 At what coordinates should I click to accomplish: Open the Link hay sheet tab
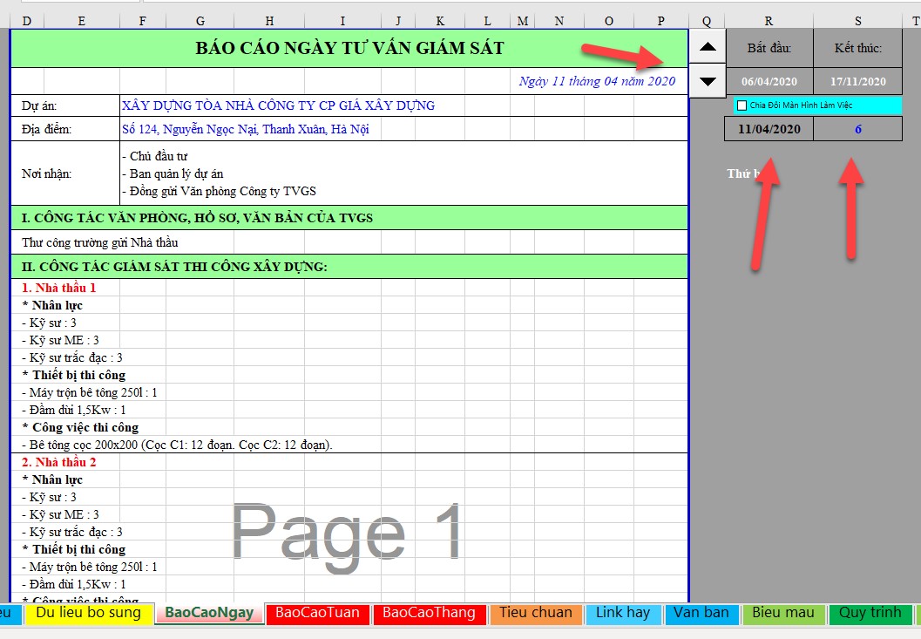click(622, 613)
